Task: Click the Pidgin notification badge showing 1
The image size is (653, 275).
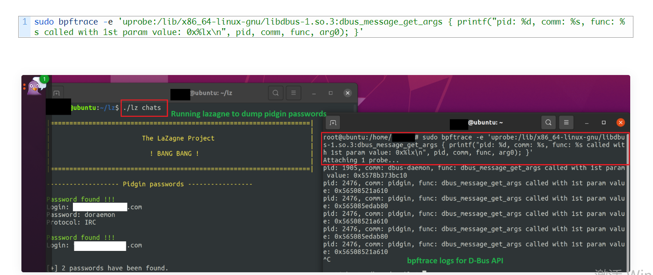Action: tap(44, 80)
